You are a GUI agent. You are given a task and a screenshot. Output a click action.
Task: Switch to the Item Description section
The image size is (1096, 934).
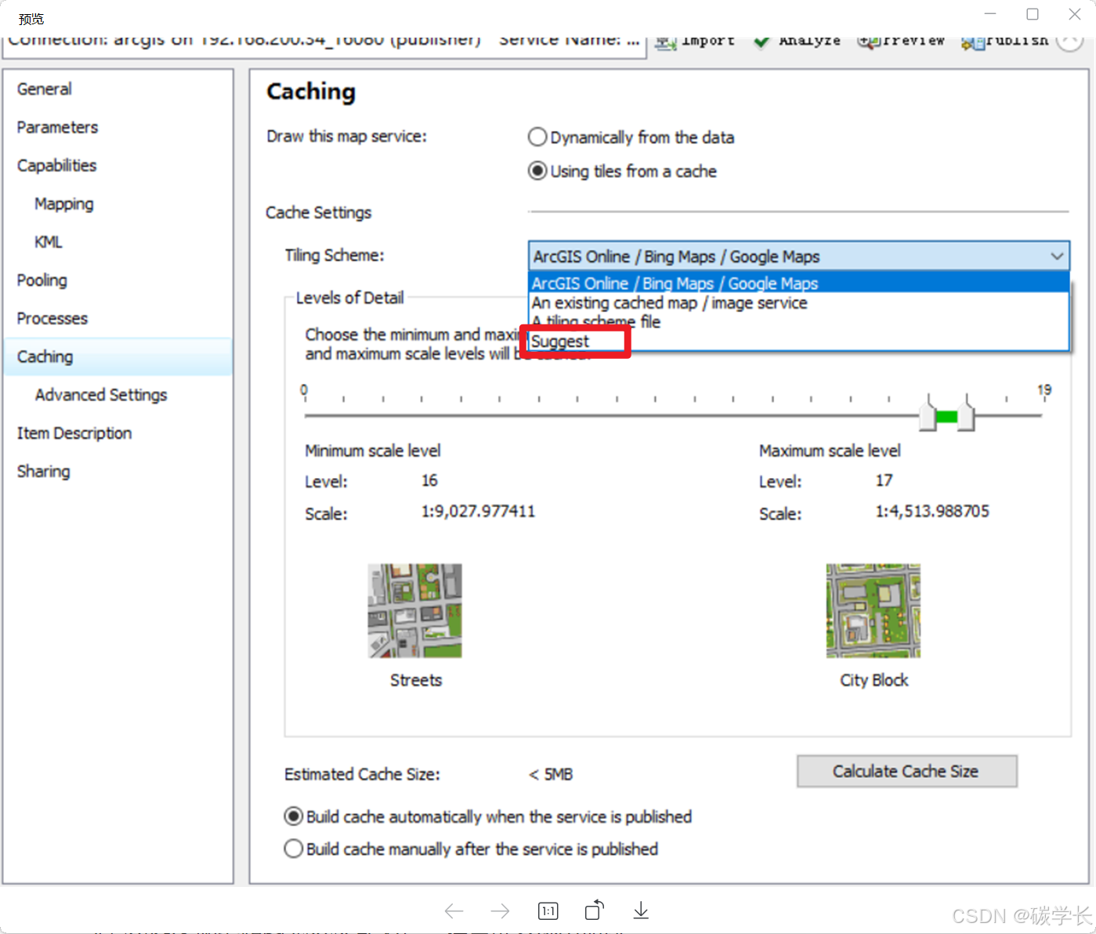point(74,433)
